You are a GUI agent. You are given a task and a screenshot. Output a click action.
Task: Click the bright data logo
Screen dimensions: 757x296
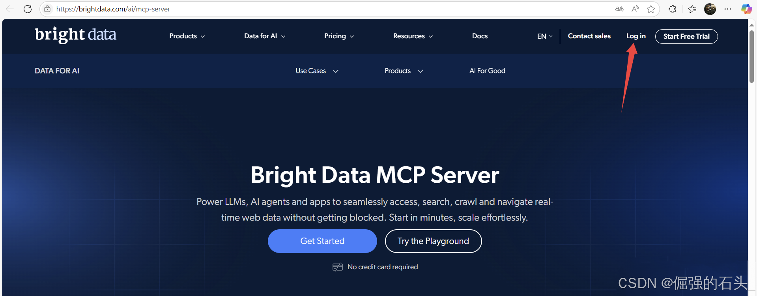click(75, 35)
